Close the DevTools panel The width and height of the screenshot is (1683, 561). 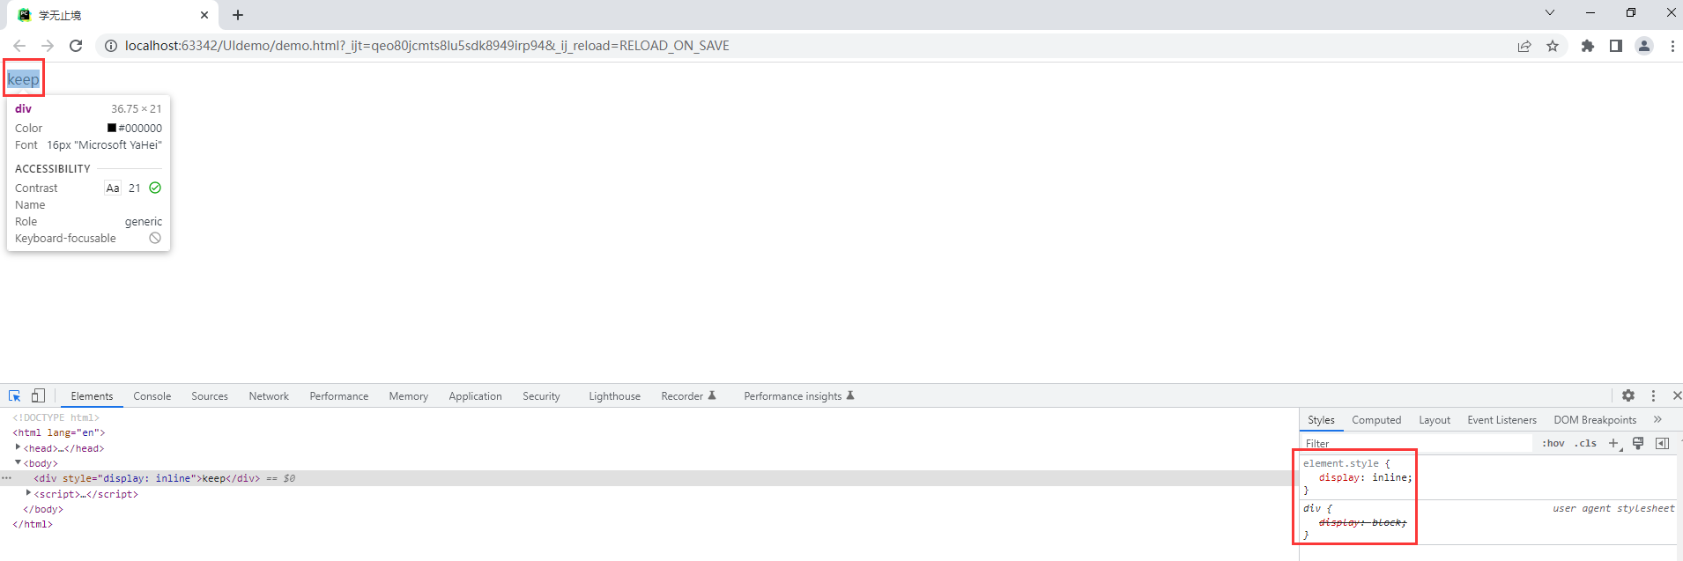tap(1677, 396)
